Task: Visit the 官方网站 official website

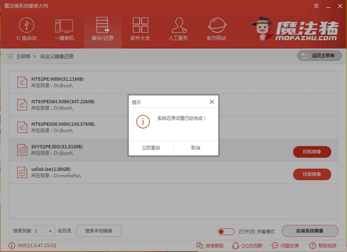Action: pos(217,29)
